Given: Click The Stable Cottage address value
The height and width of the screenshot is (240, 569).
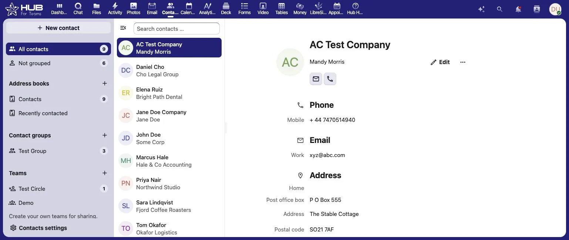Looking at the screenshot, I should tap(334, 214).
